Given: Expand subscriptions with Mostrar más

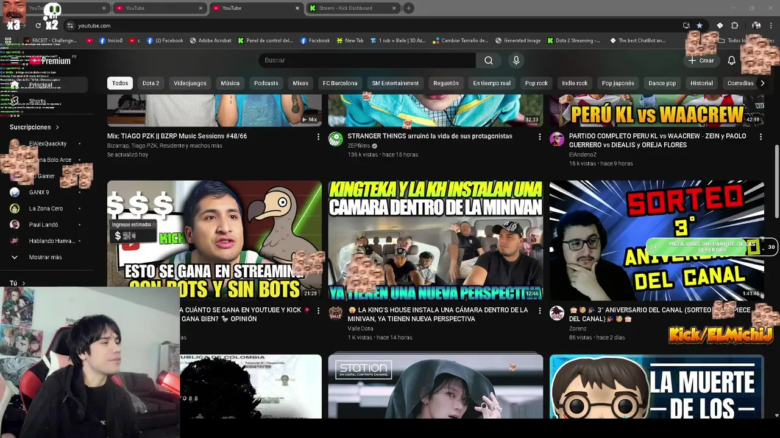Looking at the screenshot, I should pyautogui.click(x=45, y=257).
